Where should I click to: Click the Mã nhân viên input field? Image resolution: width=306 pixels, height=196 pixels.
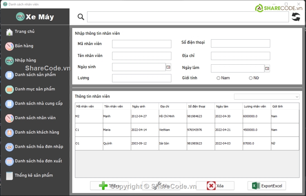(141, 44)
